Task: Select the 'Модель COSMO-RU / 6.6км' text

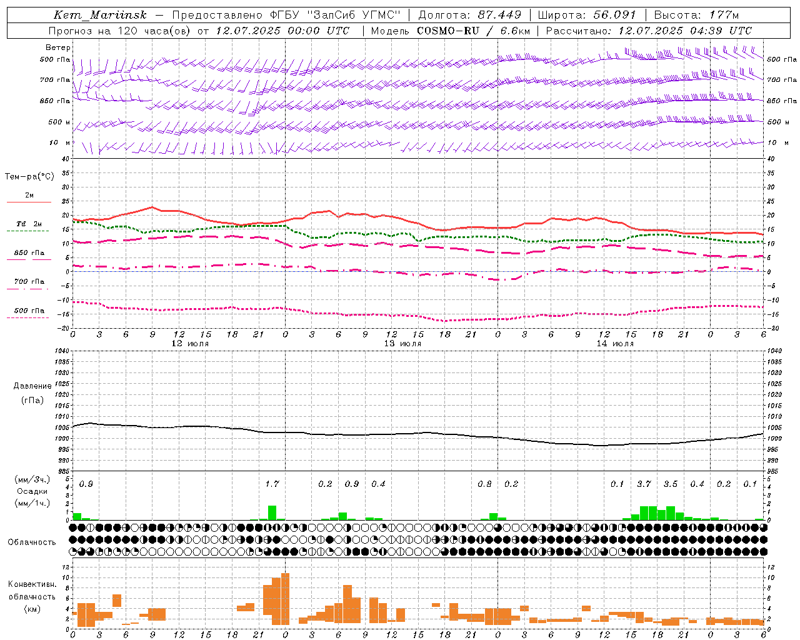Action: tap(451, 31)
